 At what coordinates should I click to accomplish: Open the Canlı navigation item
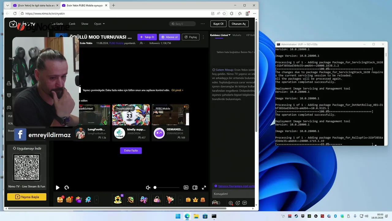click(72, 24)
